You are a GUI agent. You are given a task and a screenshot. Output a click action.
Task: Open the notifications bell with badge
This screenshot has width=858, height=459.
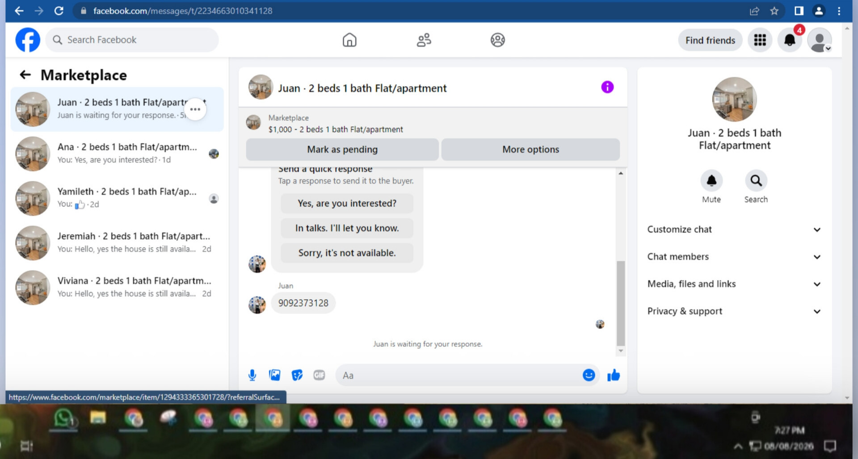tap(790, 40)
